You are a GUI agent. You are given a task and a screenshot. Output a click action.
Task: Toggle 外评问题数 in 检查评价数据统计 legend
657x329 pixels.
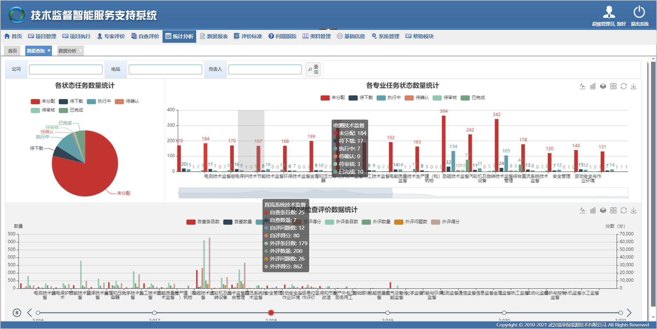411,222
